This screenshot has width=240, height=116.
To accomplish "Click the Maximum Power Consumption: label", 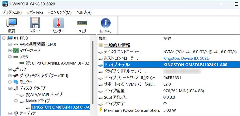I will pyautogui.click(x=132, y=110).
